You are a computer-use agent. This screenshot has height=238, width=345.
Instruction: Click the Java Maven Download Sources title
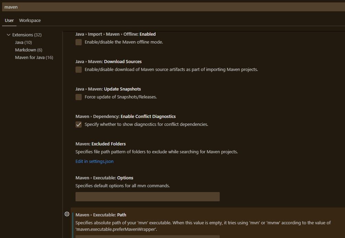(x=108, y=61)
